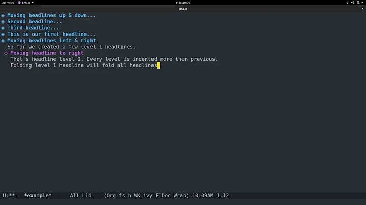Click the yellow cursor block
This screenshot has height=205, width=366.
159,65
